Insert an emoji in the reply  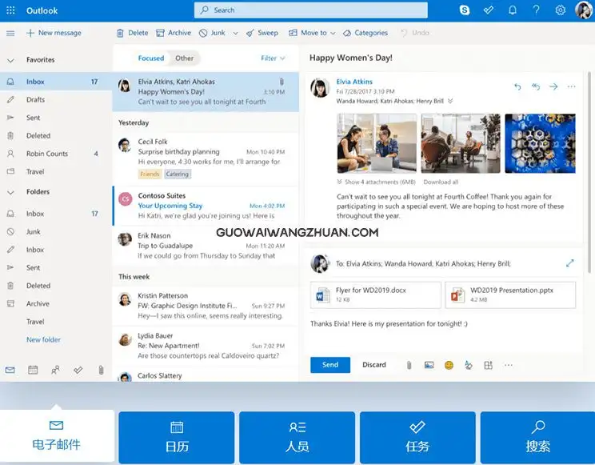[449, 365]
